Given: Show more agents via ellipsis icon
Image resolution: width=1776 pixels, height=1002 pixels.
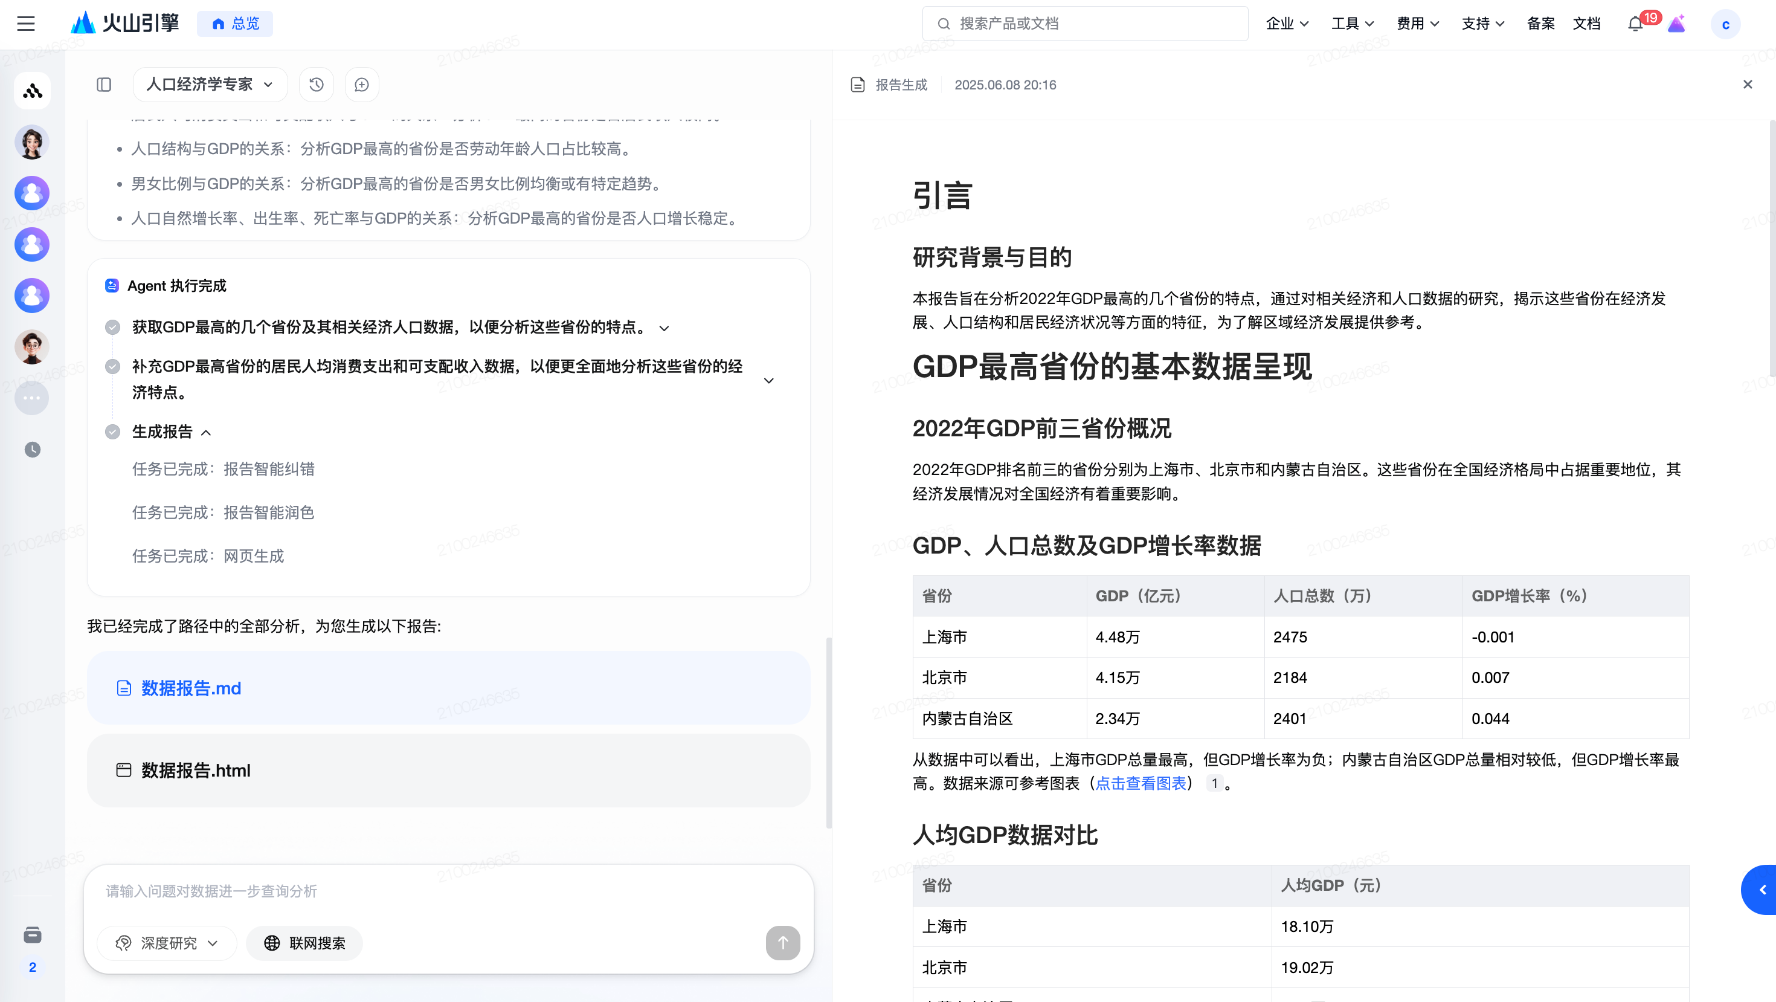Looking at the screenshot, I should 33,398.
